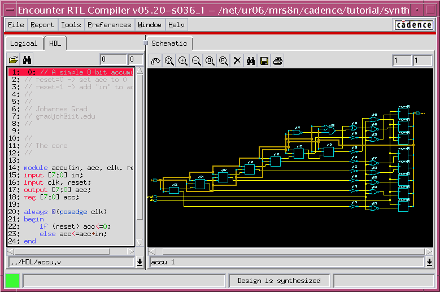Viewport: 440px width, 292px height.
Task: Click code line 18 'reg [7:0] acc;'
Action: [x=51, y=197]
